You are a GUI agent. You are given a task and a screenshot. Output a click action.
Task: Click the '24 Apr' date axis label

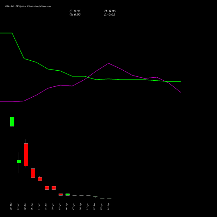point(108,207)
